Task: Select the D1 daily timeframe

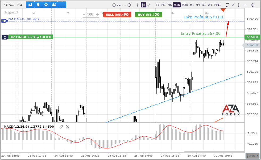Action: click(204, 5)
